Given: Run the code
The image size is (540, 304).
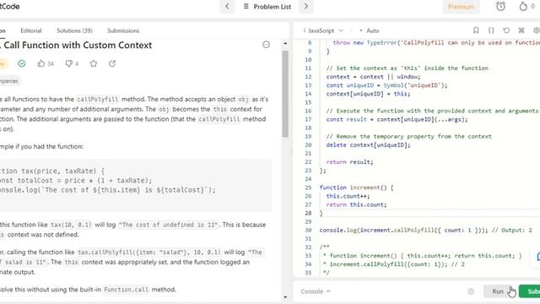Looking at the screenshot, I should pos(498,291).
